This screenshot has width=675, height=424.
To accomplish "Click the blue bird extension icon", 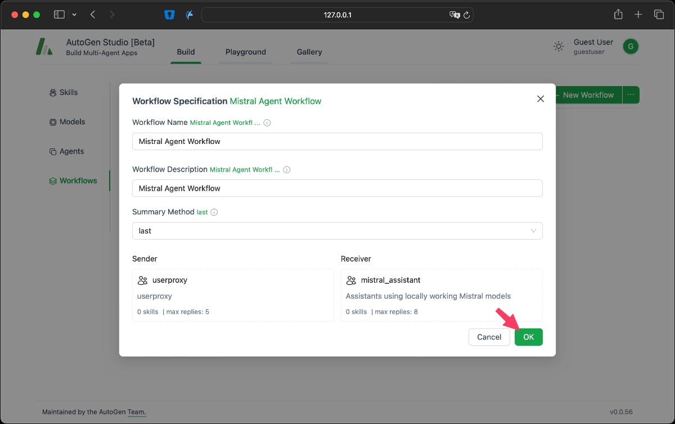I will pos(190,15).
